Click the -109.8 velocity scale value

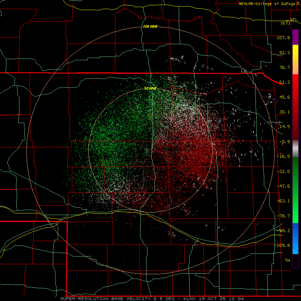point(282,245)
